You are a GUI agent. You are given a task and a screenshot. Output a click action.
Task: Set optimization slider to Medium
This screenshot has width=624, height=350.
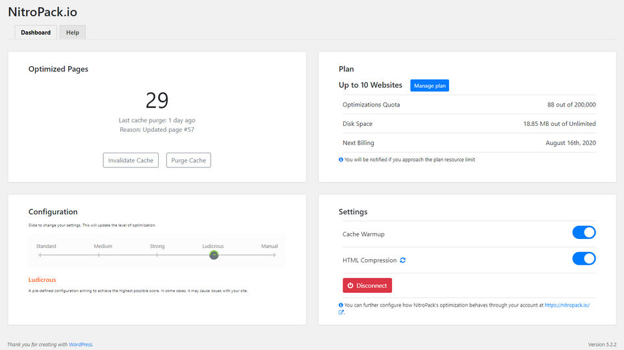99,255
